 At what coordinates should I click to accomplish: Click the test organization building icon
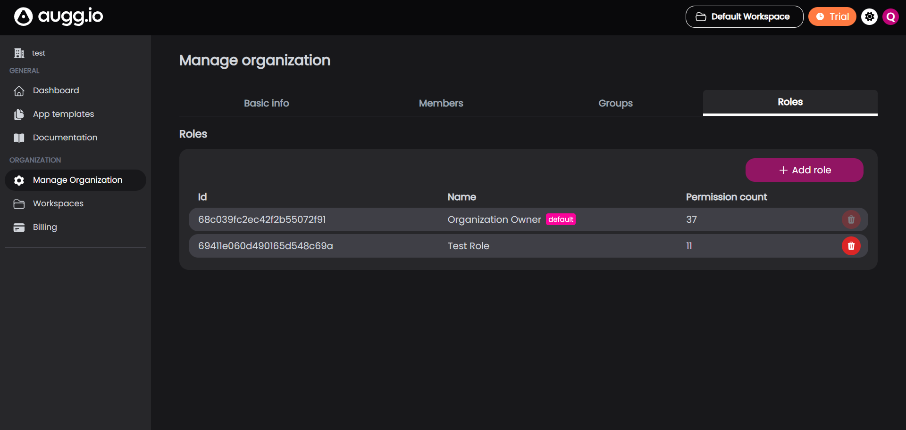tap(19, 53)
